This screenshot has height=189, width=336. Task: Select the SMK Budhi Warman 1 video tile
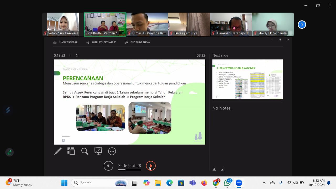coord(105,24)
